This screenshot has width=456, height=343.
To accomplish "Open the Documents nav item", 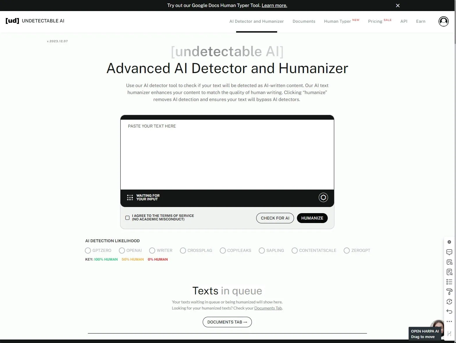I will coord(304,21).
